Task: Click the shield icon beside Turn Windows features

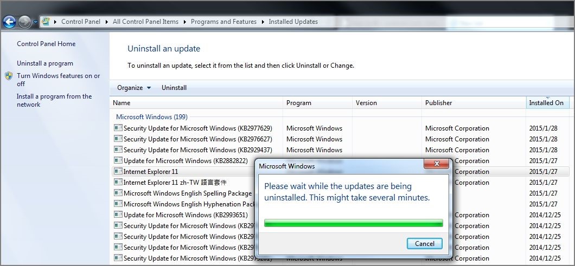Action: point(9,76)
